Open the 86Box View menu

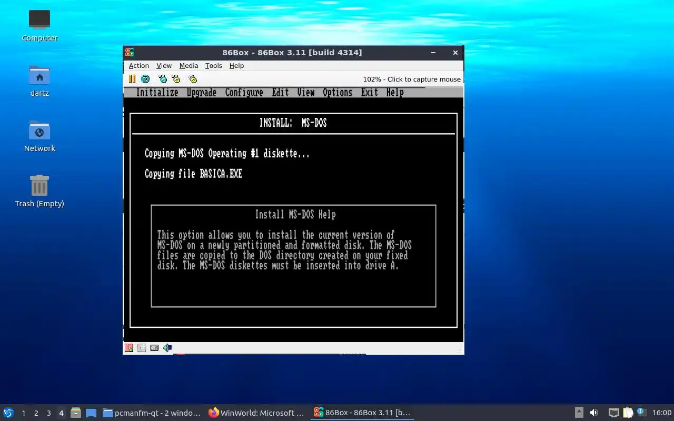pos(164,66)
